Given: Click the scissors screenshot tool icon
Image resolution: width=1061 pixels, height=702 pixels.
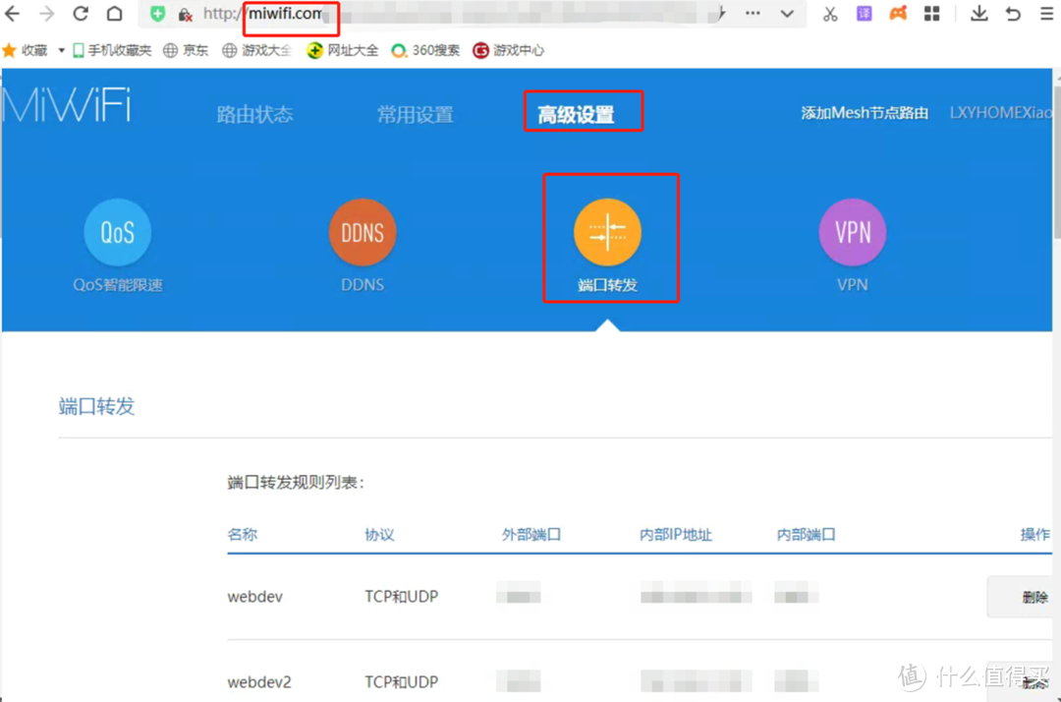Looking at the screenshot, I should 830,14.
